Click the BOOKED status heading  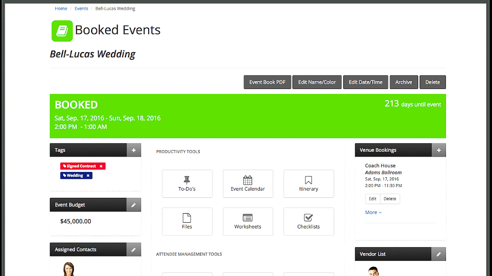coord(76,105)
